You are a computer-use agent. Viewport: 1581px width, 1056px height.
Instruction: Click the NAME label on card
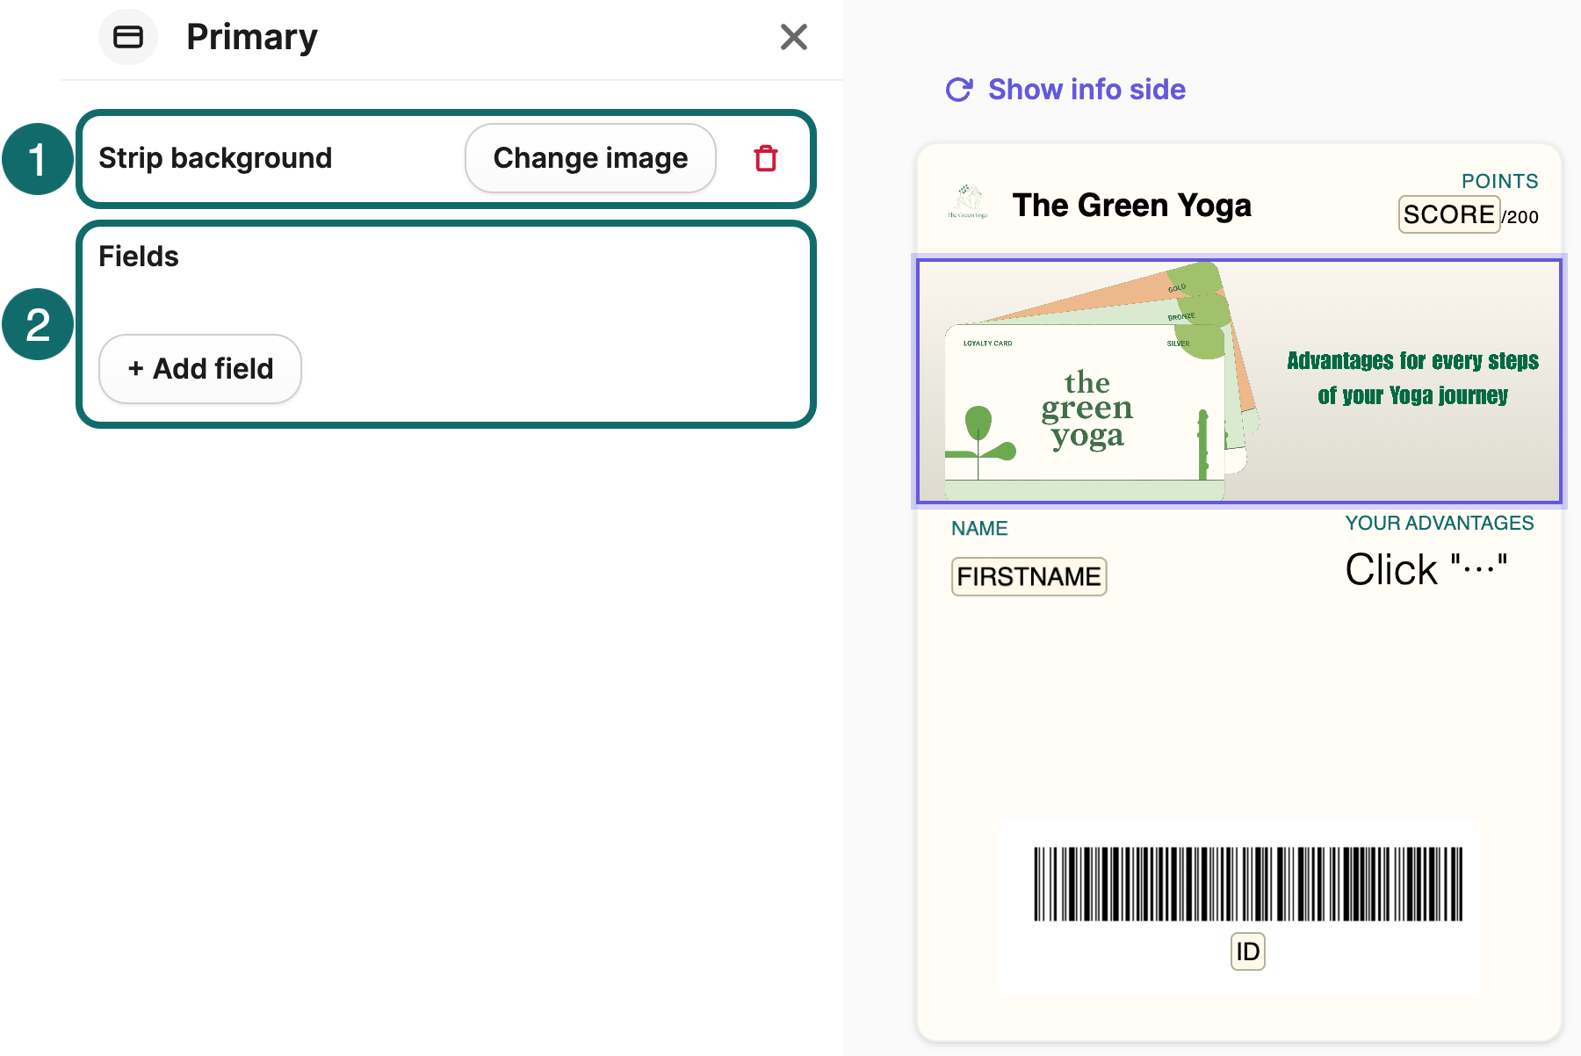pyautogui.click(x=979, y=528)
